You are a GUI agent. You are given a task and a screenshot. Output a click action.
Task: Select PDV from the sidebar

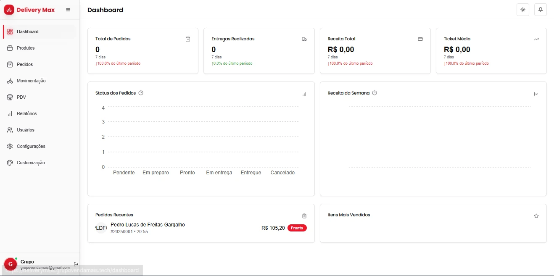coord(21,97)
